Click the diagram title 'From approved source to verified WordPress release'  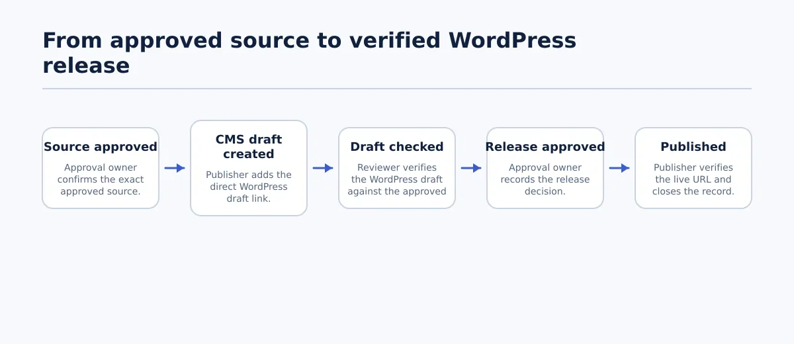pyautogui.click(x=310, y=53)
